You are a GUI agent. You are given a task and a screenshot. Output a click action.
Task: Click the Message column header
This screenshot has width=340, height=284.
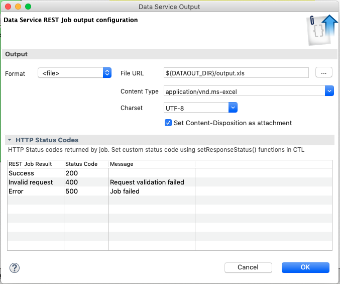pyautogui.click(x=121, y=164)
